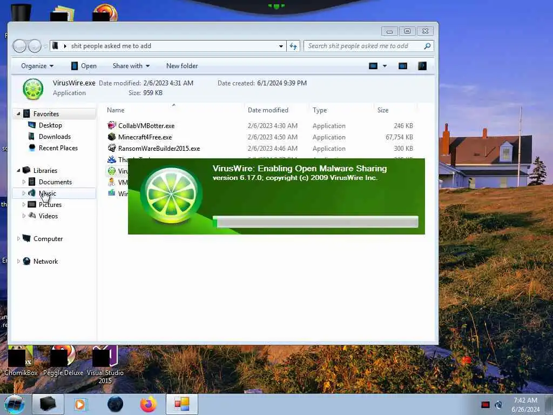Launch Firefox from the taskbar

[149, 404]
